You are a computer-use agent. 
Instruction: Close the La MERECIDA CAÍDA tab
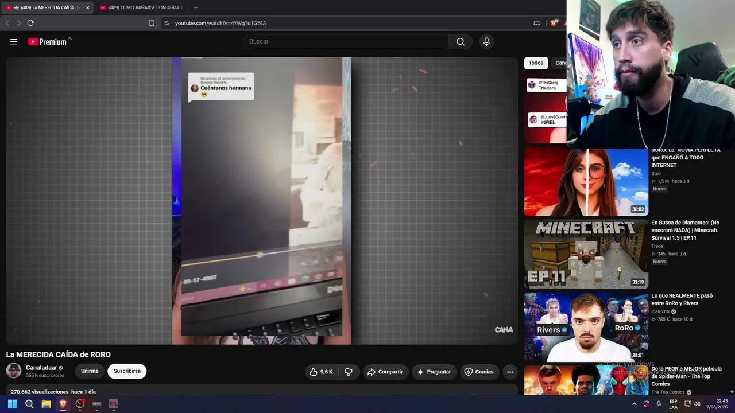tap(87, 7)
